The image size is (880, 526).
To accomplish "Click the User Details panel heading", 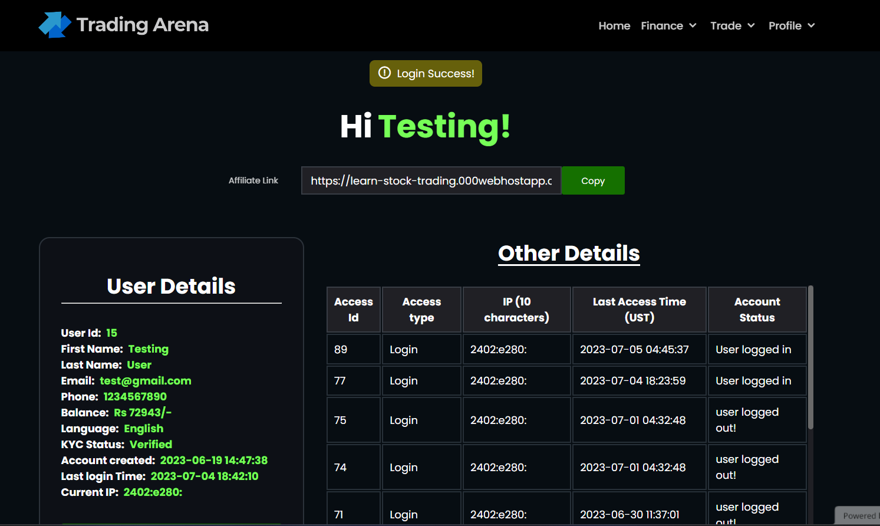I will [171, 286].
